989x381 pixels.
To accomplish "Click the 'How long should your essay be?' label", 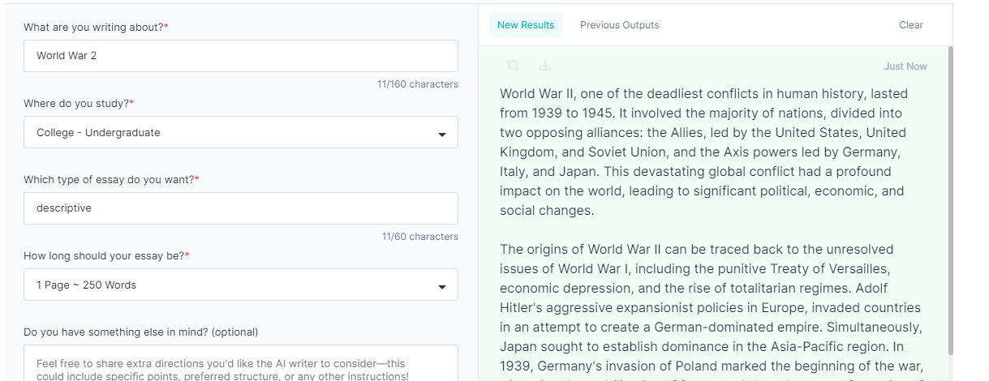I will coord(106,255).
